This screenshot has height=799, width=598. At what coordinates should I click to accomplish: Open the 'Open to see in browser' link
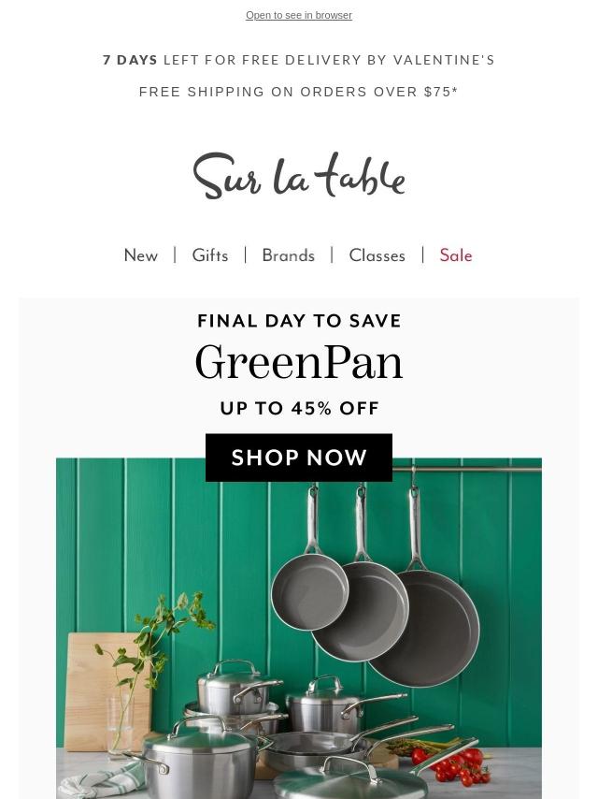click(x=299, y=15)
